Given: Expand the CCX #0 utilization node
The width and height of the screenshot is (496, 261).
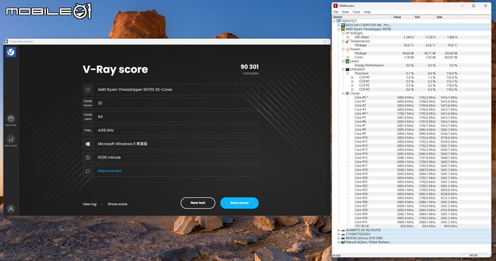Looking at the screenshot, I should coord(352,77).
